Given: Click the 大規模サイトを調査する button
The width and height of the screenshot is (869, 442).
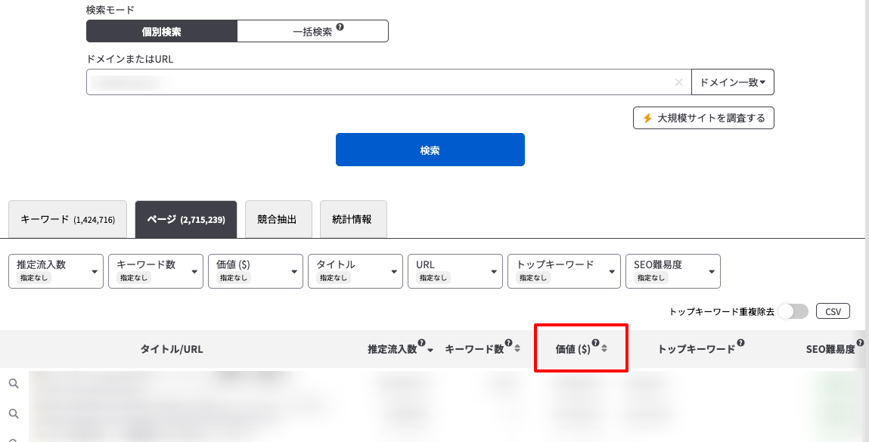Looking at the screenshot, I should coord(703,118).
